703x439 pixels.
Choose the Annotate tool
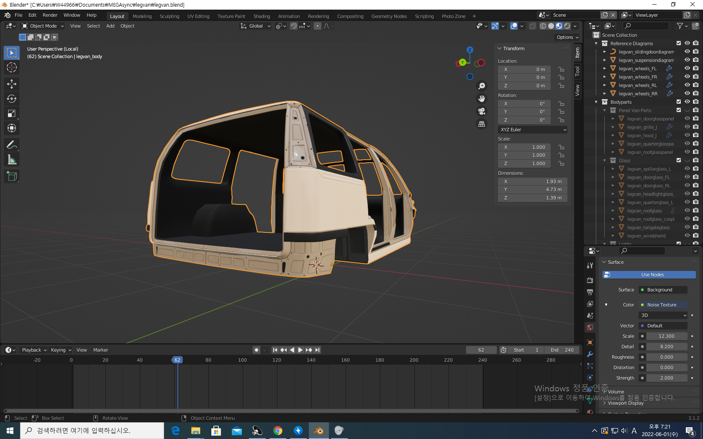pos(12,145)
